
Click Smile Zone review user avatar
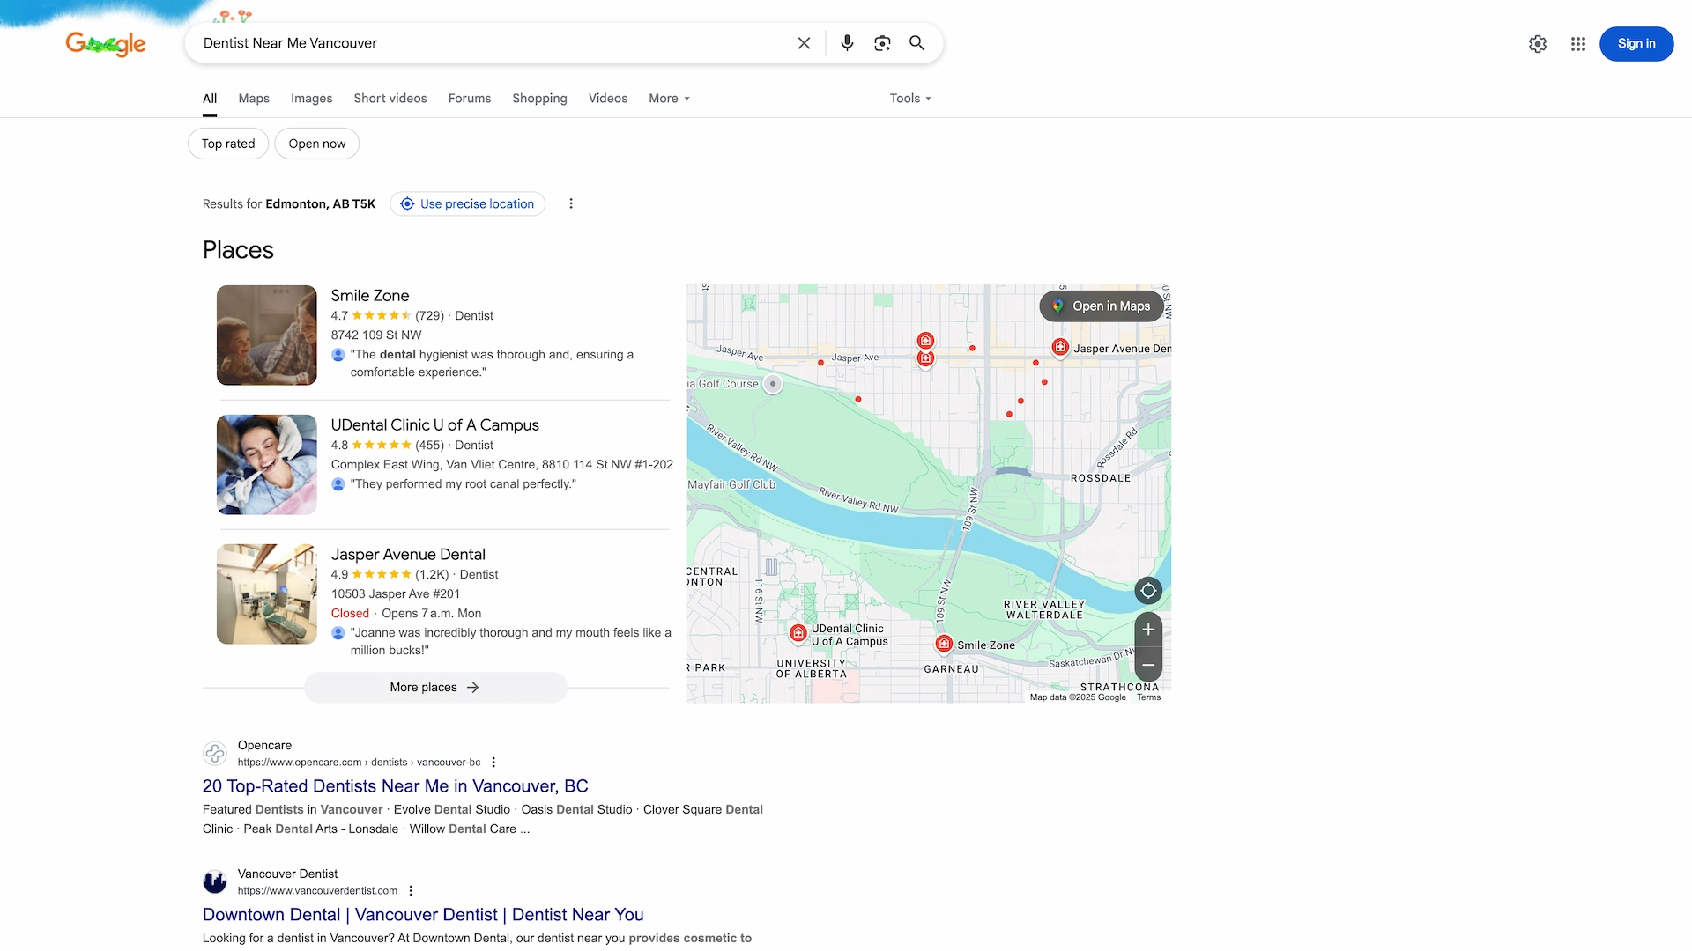(x=338, y=355)
